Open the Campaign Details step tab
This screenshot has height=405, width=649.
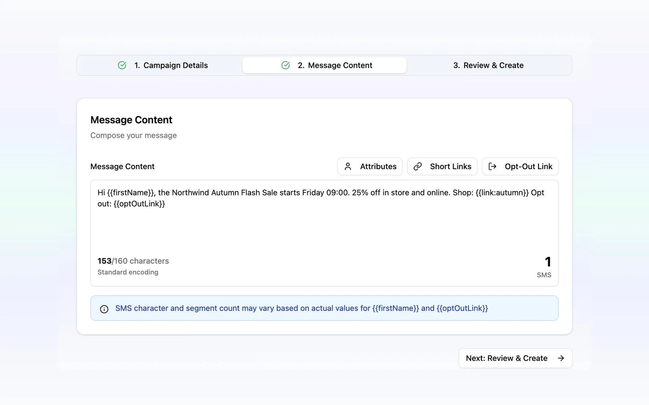[162, 65]
